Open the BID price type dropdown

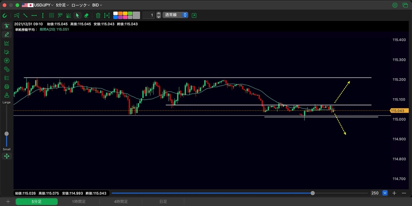click(97, 5)
